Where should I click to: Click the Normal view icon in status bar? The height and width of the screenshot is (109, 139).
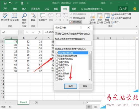(x=89, y=107)
